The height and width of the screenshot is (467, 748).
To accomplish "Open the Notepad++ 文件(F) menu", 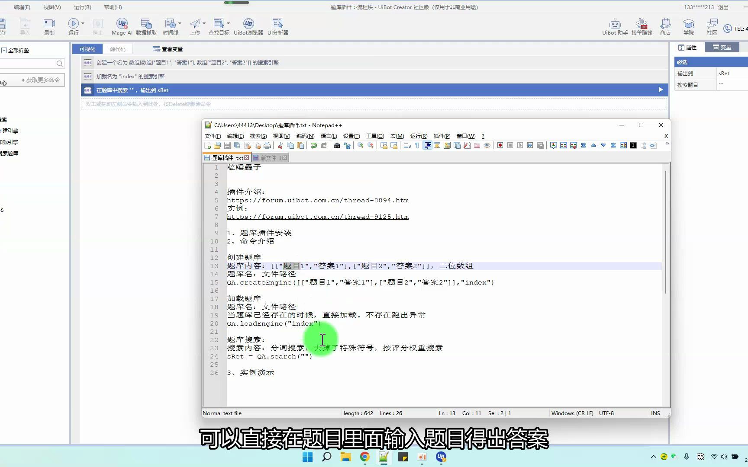I will pos(213,136).
